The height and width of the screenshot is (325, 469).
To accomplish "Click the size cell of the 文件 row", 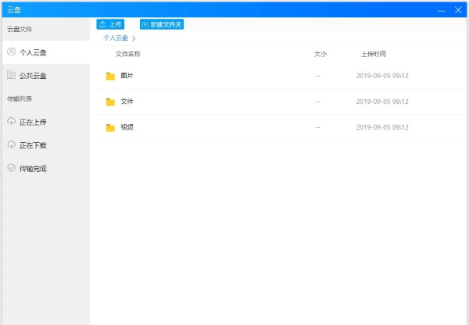I will point(317,102).
